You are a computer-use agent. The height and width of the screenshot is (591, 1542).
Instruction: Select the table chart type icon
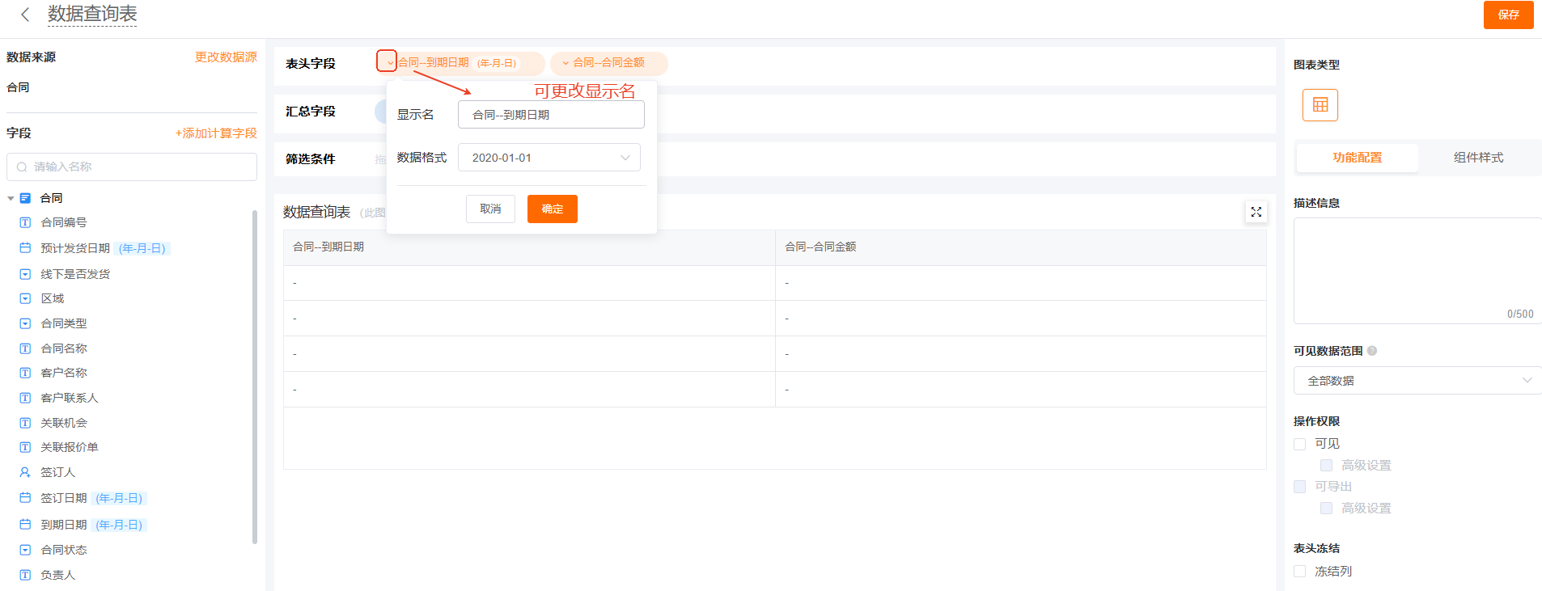[1320, 105]
